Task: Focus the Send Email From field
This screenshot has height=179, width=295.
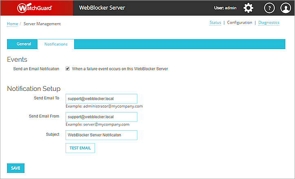Action: (x=101, y=117)
